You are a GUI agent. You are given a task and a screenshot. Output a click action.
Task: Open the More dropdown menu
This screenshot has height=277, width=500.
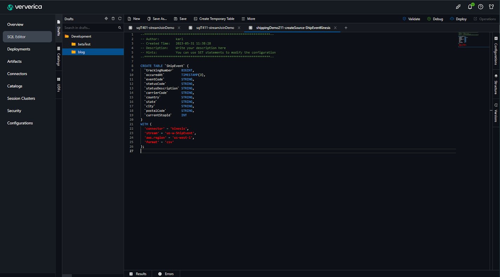tap(248, 19)
